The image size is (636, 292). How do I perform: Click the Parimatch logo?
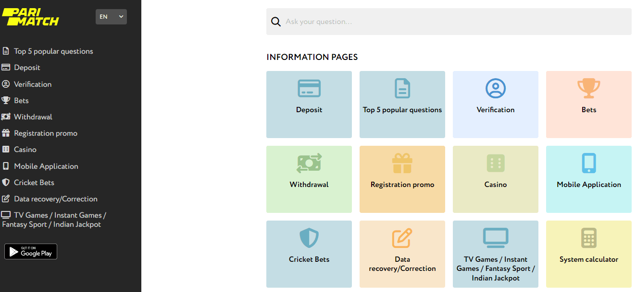point(30,17)
